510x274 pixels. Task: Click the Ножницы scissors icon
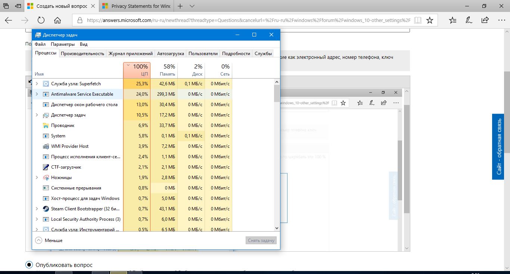pos(46,178)
